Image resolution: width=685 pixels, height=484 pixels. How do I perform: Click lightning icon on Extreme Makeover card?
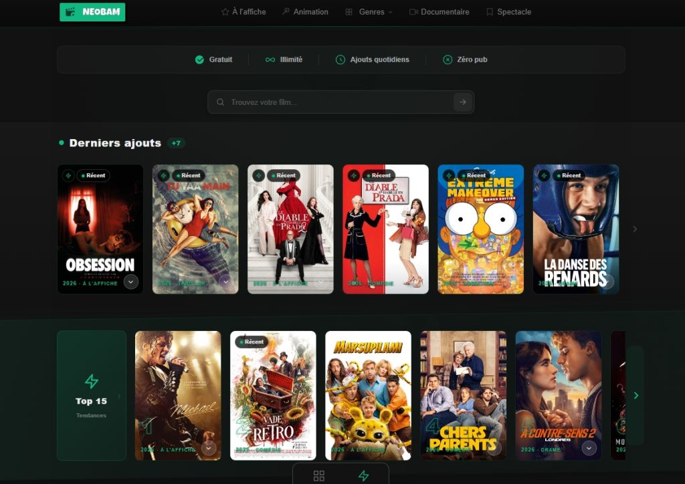pyautogui.click(x=449, y=175)
